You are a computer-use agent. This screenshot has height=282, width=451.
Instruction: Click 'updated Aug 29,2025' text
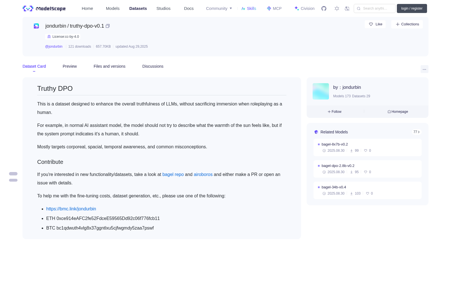click(132, 47)
